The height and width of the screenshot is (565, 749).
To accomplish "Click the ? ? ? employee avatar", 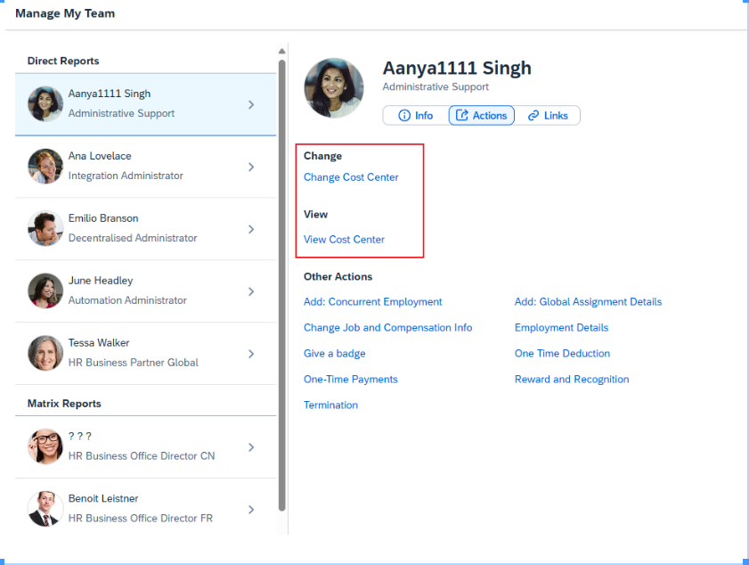I will click(x=45, y=446).
